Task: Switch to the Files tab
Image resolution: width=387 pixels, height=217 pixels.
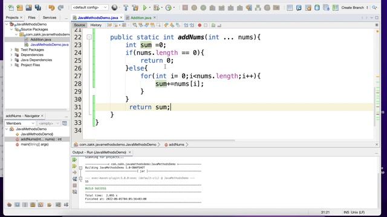Action: click(x=31, y=17)
